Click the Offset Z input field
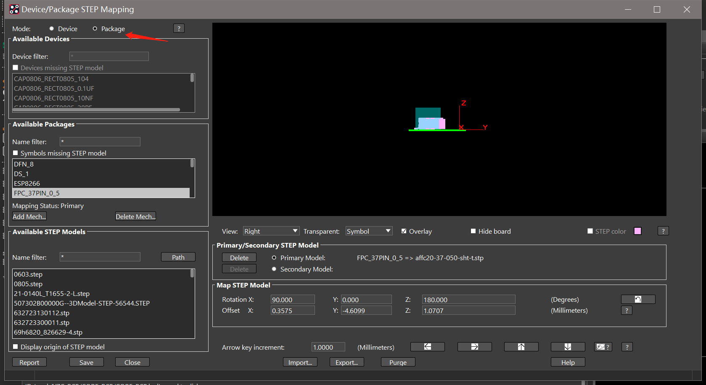 click(x=469, y=311)
